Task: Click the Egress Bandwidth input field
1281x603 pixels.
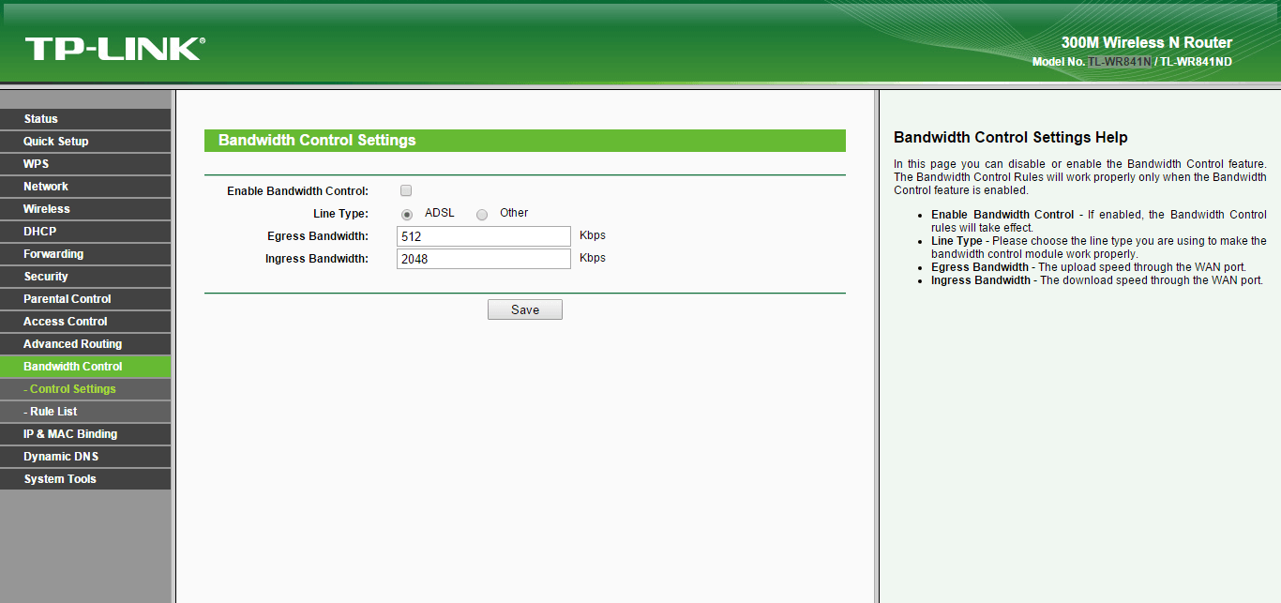Action: [x=483, y=236]
